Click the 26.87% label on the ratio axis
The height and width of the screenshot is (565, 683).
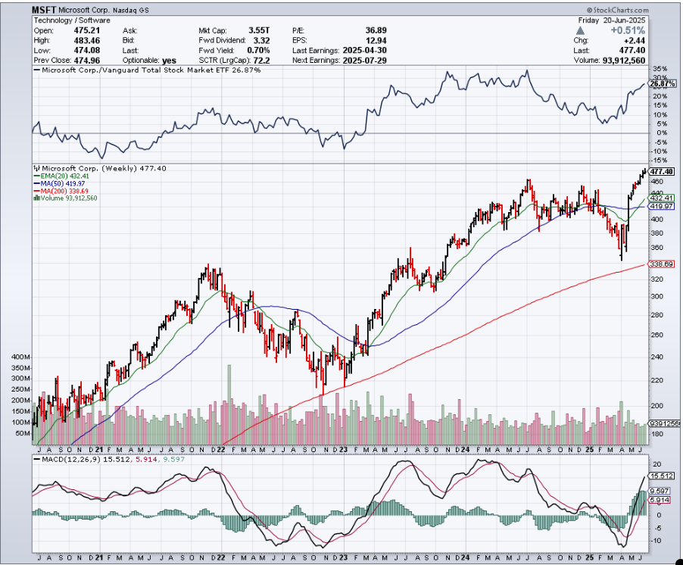(x=663, y=83)
